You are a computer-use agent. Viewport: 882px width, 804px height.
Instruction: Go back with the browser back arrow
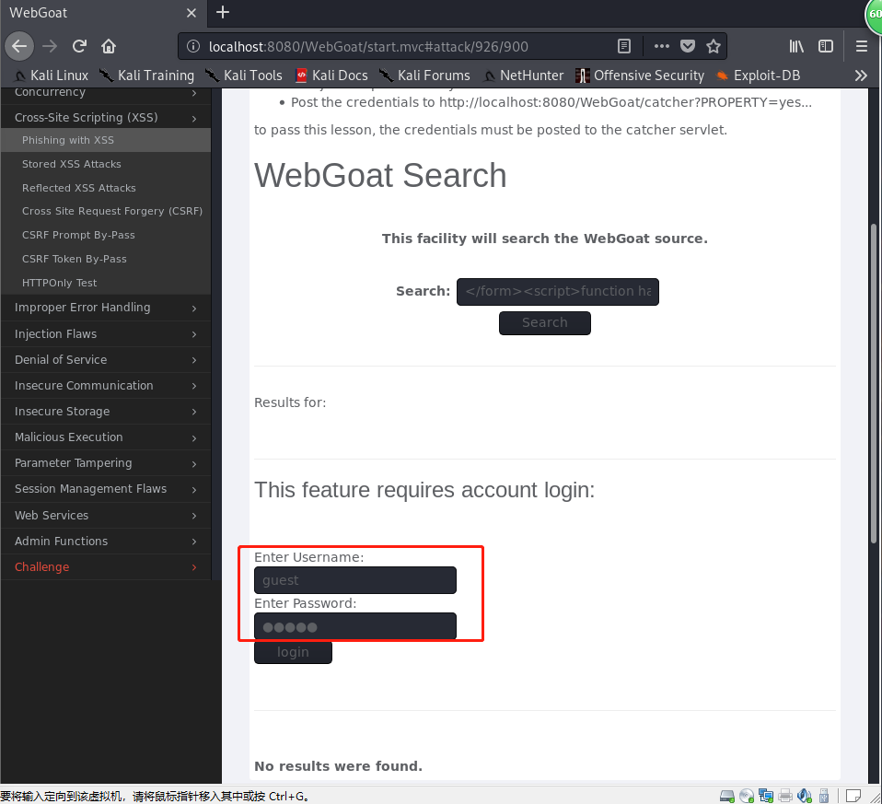coord(19,46)
